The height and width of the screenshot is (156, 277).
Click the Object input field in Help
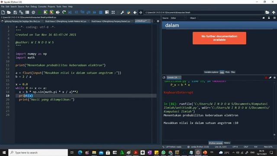[229, 18]
